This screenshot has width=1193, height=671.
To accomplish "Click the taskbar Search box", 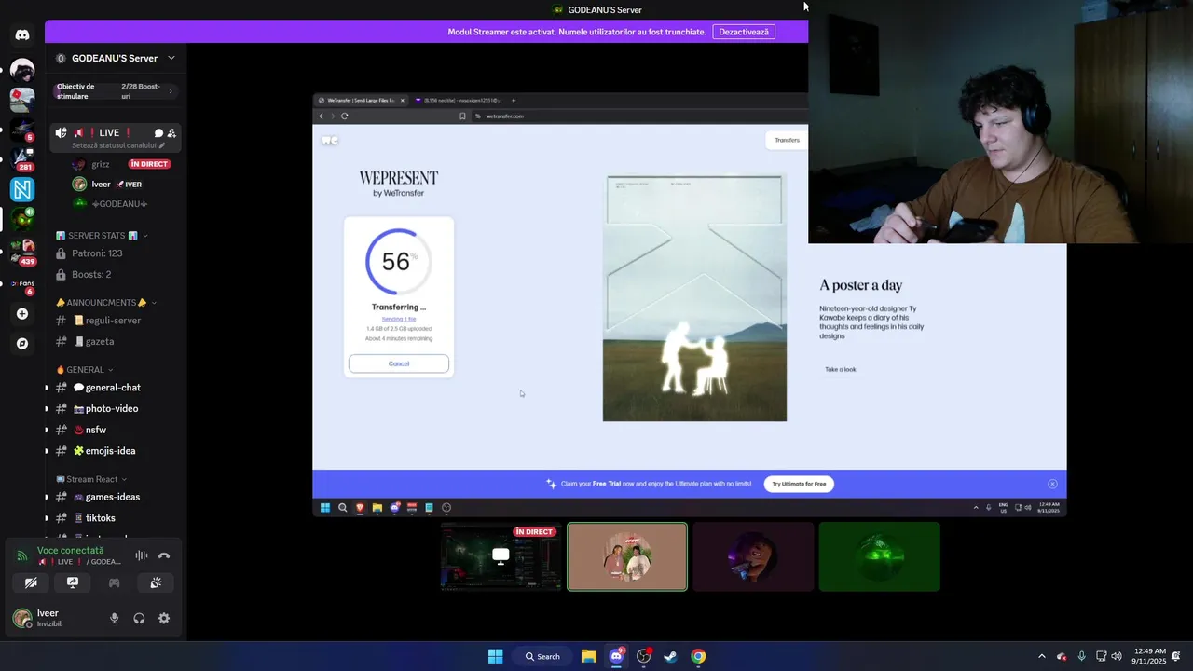I will coord(542,656).
